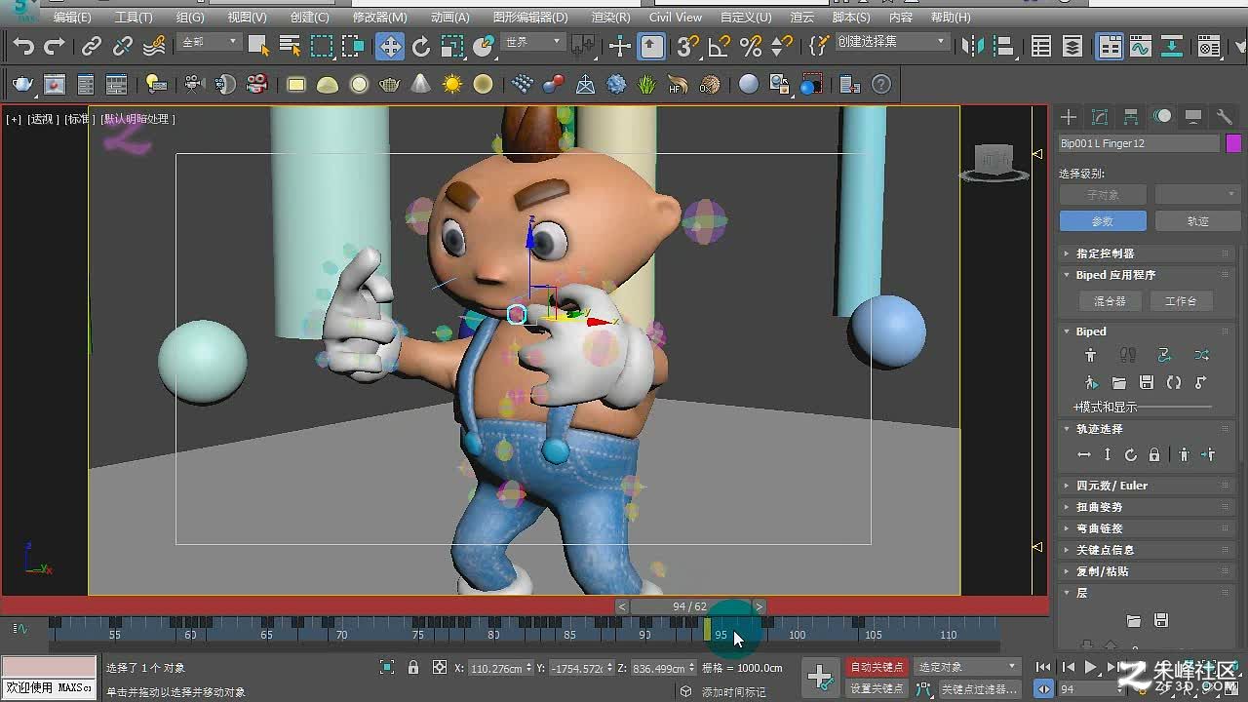Click the purple object color swatch
The image size is (1248, 702).
1233,143
